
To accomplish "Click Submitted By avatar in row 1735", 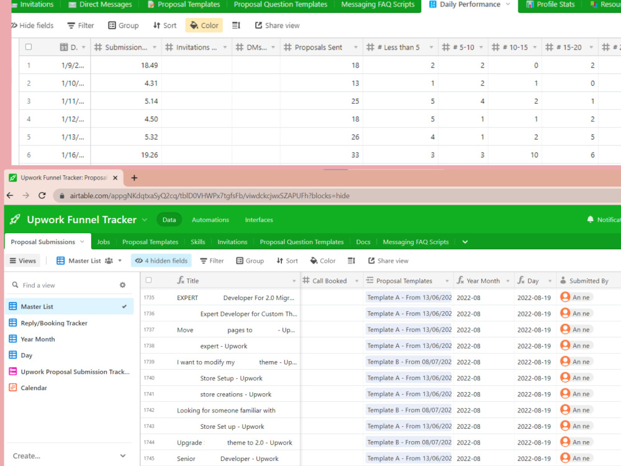I will [565, 297].
